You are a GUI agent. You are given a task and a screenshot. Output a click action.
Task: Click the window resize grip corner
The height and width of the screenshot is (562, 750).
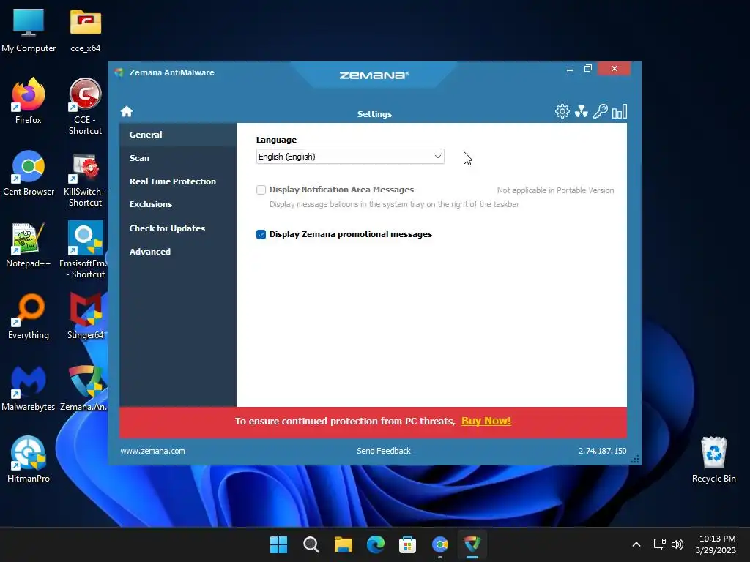pyautogui.click(x=635, y=460)
